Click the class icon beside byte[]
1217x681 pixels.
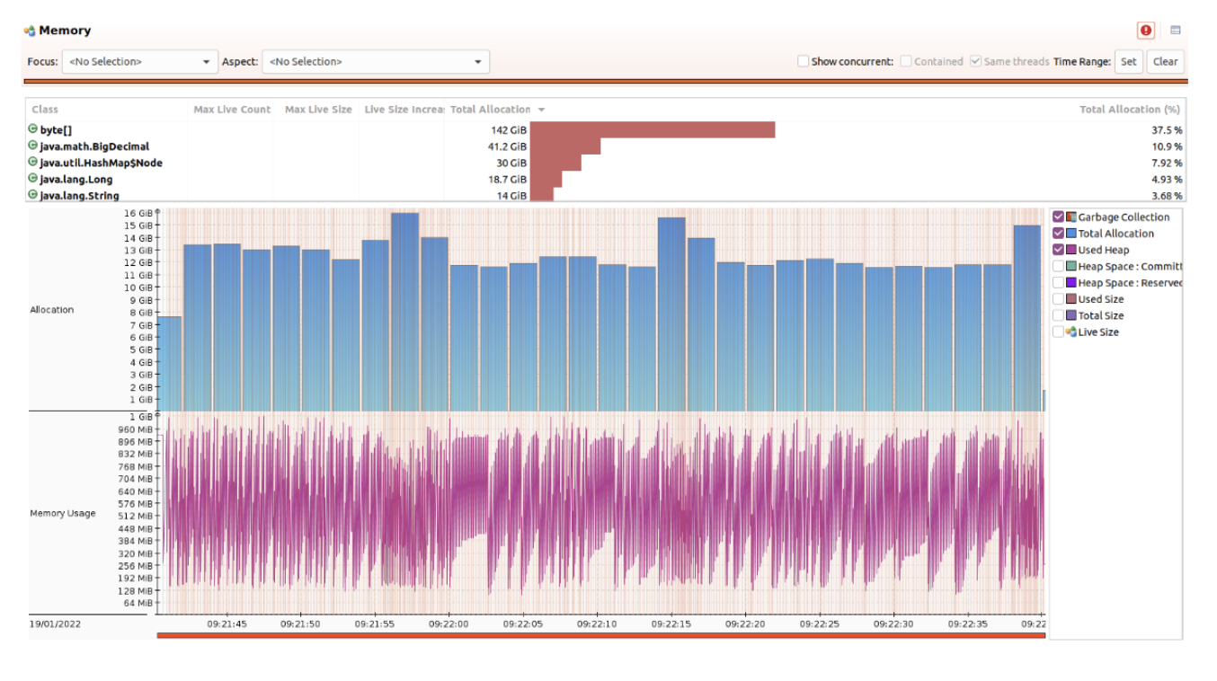(33, 129)
